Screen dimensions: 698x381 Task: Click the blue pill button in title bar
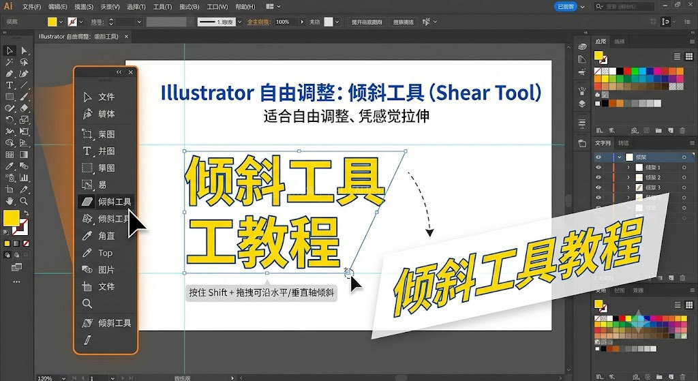pos(565,7)
